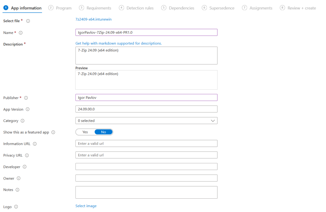
Task: Click inside the Notes text box
Action: (146, 192)
